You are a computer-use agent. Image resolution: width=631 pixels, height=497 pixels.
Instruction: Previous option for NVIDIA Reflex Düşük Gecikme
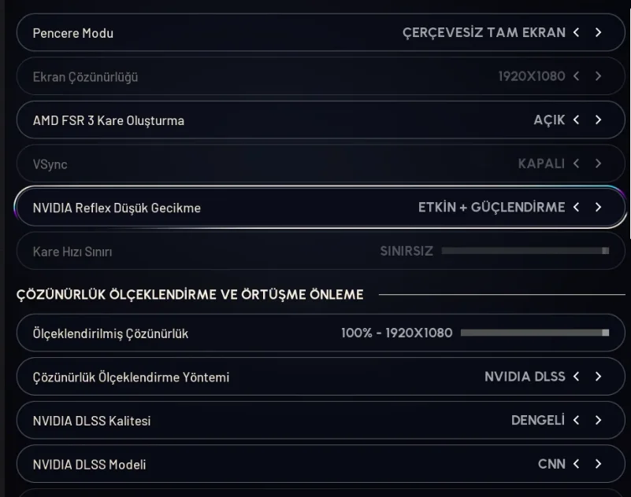click(577, 208)
